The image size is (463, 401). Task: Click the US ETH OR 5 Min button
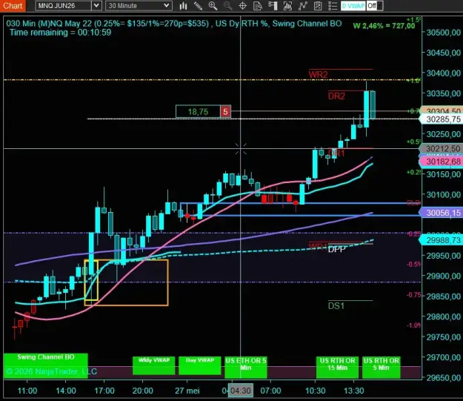(x=246, y=368)
